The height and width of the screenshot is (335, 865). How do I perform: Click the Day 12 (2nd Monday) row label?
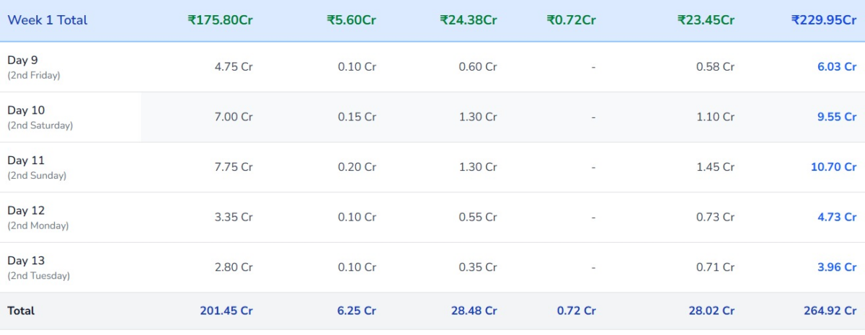coord(38,218)
